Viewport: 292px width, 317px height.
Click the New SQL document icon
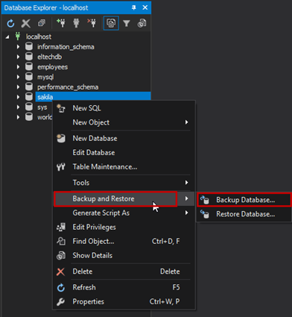coord(61,108)
